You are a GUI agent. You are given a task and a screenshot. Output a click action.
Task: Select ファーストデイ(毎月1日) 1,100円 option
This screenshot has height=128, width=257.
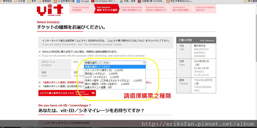pos(115,70)
